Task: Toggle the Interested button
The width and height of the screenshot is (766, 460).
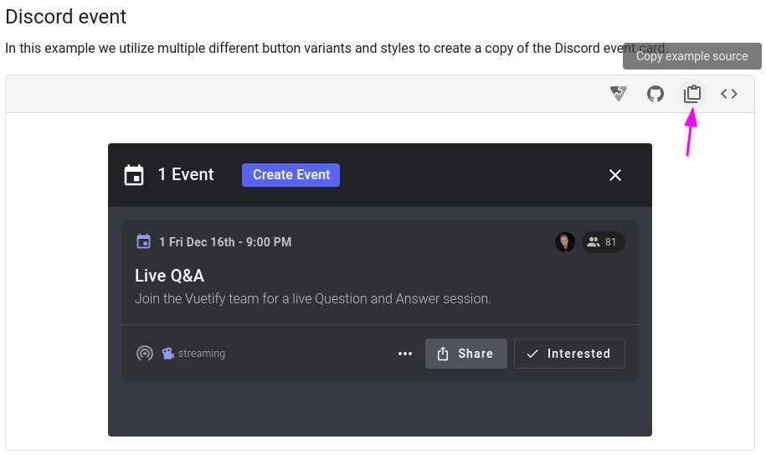Action: point(569,354)
